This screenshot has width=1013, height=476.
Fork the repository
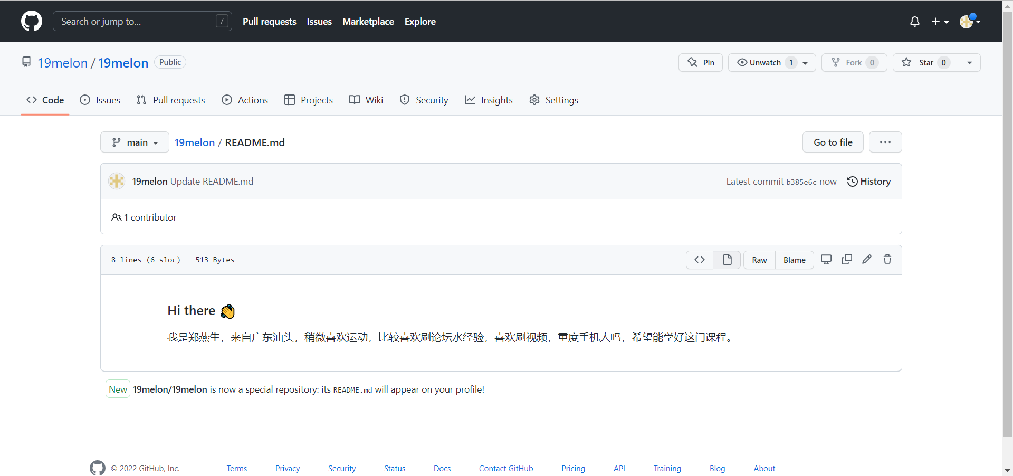pyautogui.click(x=854, y=62)
